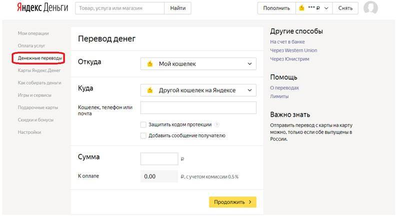Viewport: 401px width, 219px height.
Task: Check Добавить сообщение получателю option
Action: click(x=143, y=135)
